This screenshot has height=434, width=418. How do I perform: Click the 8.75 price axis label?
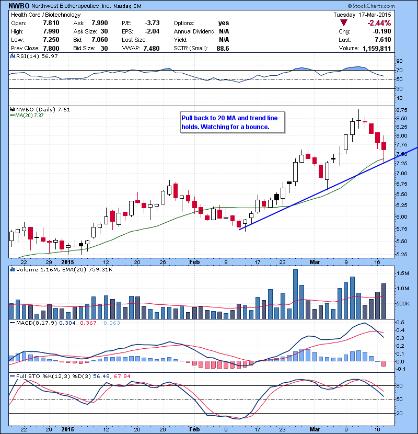point(402,110)
